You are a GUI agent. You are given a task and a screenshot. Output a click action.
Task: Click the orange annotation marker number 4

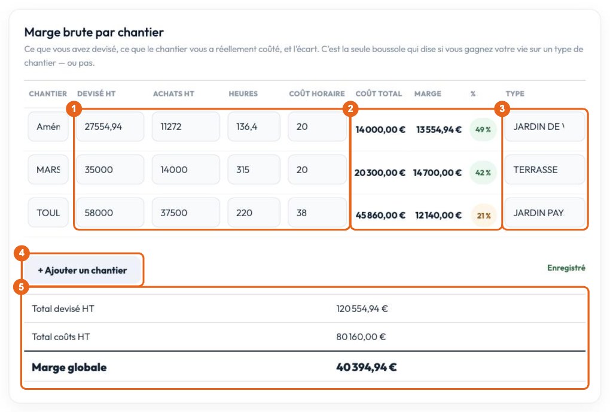coord(22,253)
